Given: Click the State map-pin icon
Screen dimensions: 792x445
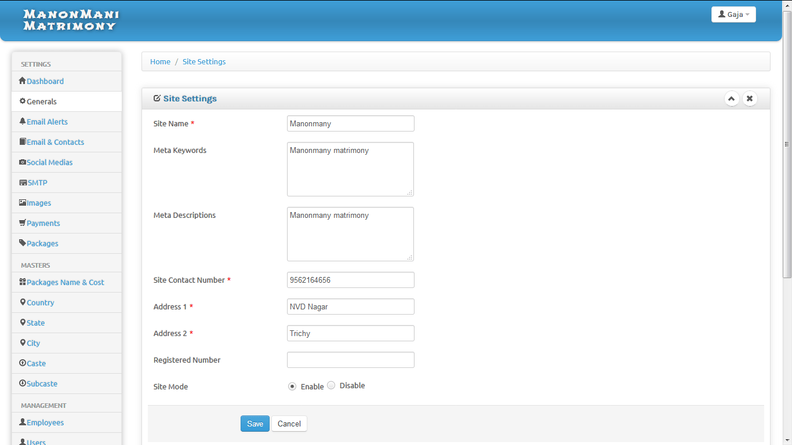Looking at the screenshot, I should click(x=23, y=323).
